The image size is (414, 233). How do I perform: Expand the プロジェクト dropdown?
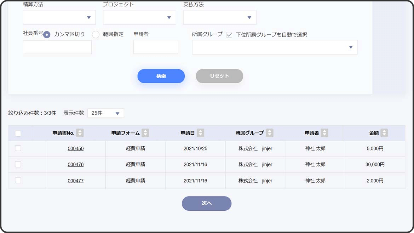pos(139,17)
